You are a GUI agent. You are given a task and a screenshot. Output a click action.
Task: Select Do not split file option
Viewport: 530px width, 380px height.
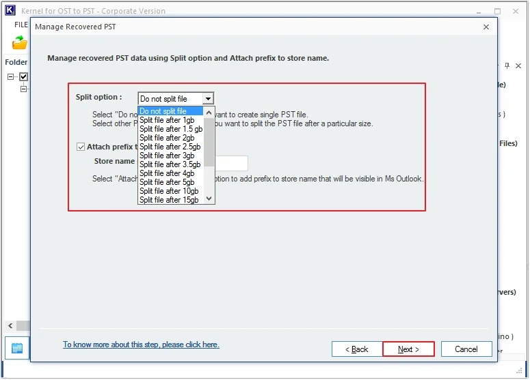(x=171, y=111)
